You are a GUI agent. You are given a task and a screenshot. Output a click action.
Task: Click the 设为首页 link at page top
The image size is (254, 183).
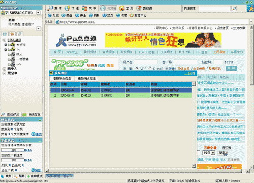point(223,28)
